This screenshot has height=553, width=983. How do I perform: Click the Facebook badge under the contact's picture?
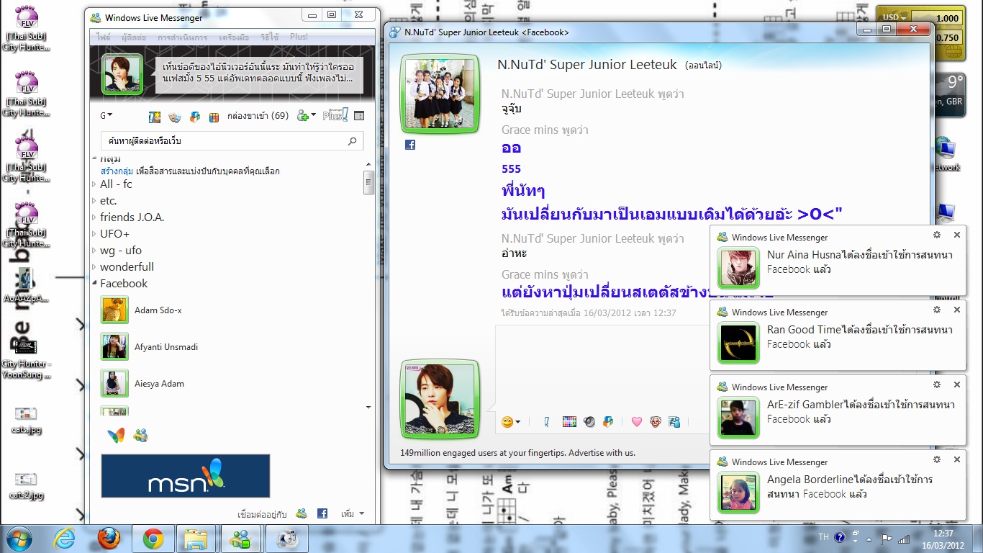pos(410,145)
